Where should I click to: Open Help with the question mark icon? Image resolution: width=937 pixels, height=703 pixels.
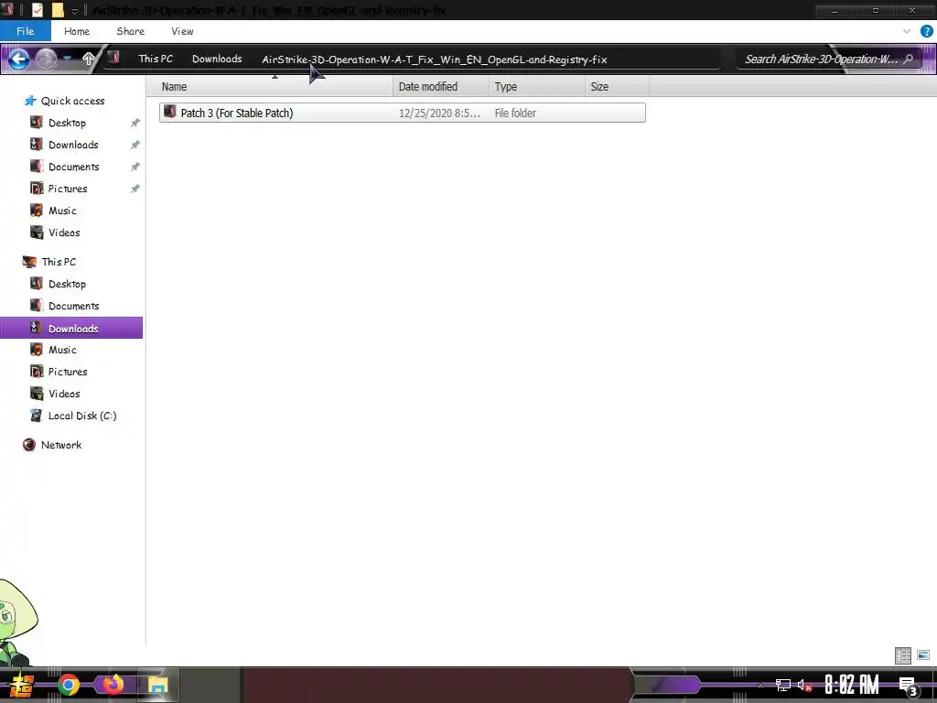926,31
